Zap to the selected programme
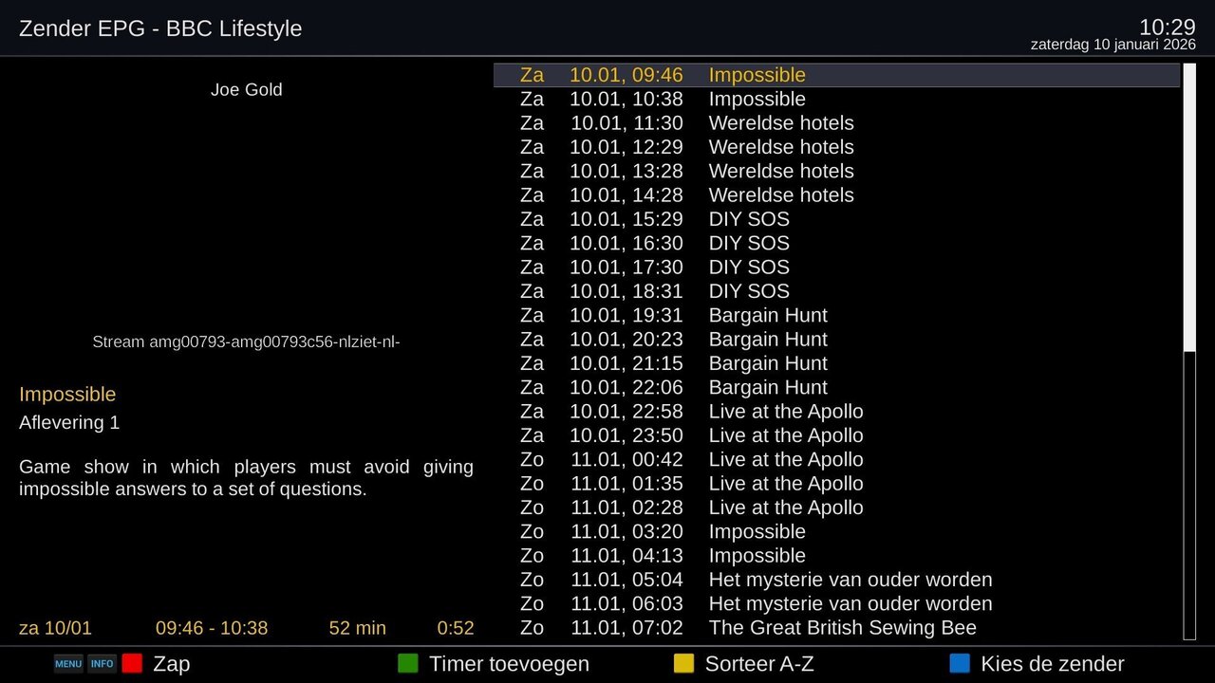 click(x=172, y=664)
